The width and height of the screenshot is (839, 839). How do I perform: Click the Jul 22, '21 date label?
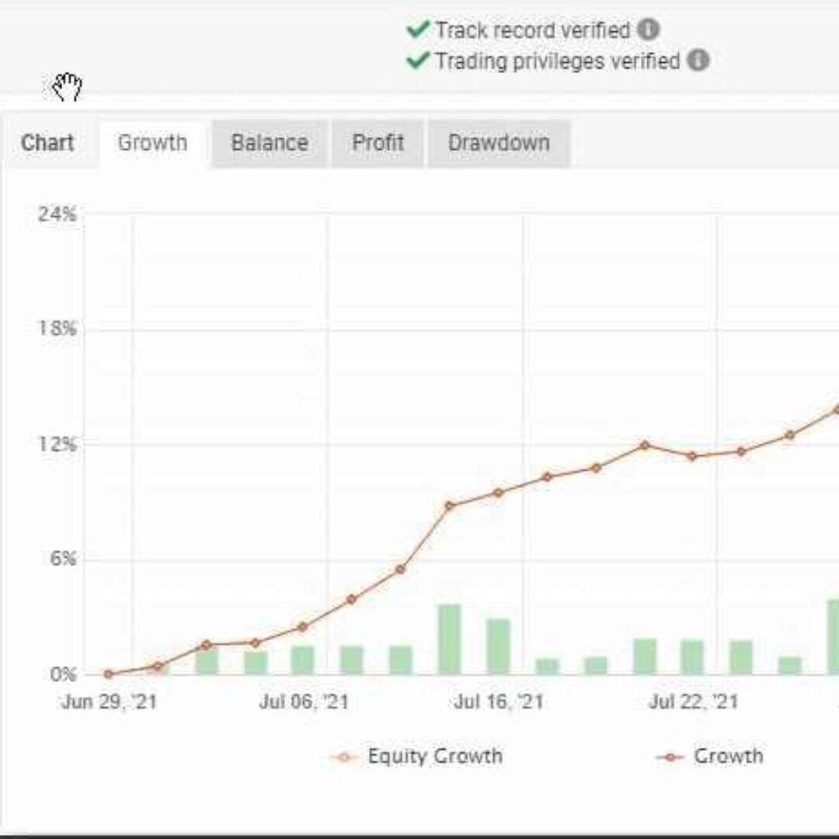pos(693,702)
